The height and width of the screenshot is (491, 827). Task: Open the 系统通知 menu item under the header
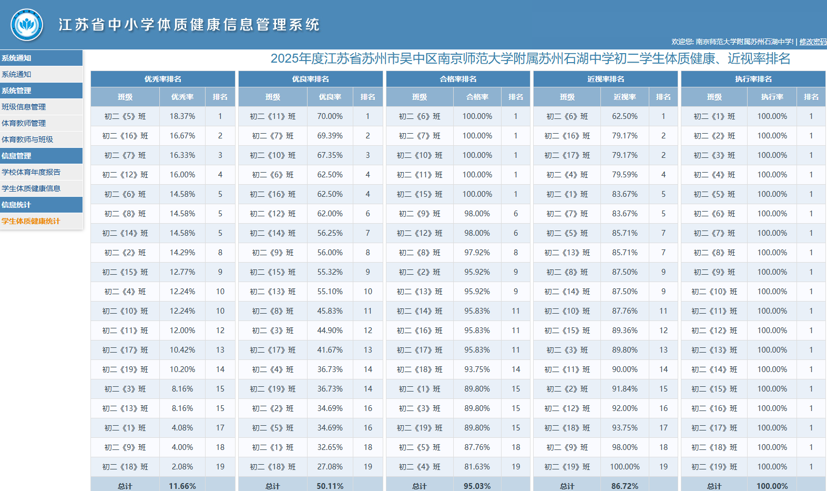[x=16, y=74]
